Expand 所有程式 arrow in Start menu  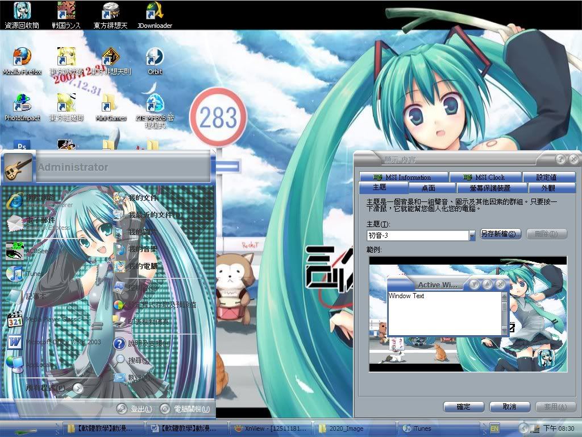[78, 388]
